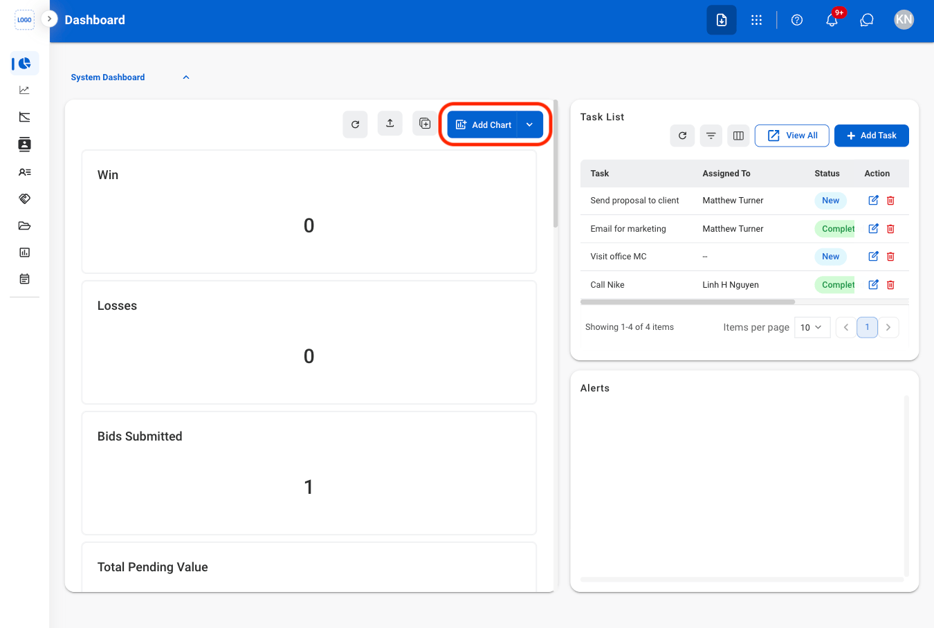Select the Bids Submitted card
The width and height of the screenshot is (934, 628).
(x=309, y=473)
